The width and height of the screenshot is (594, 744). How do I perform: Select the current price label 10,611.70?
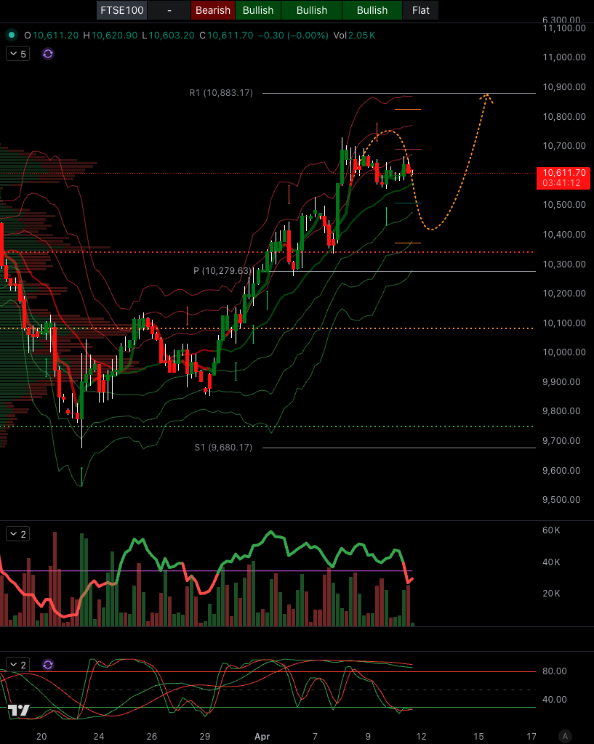(x=564, y=173)
